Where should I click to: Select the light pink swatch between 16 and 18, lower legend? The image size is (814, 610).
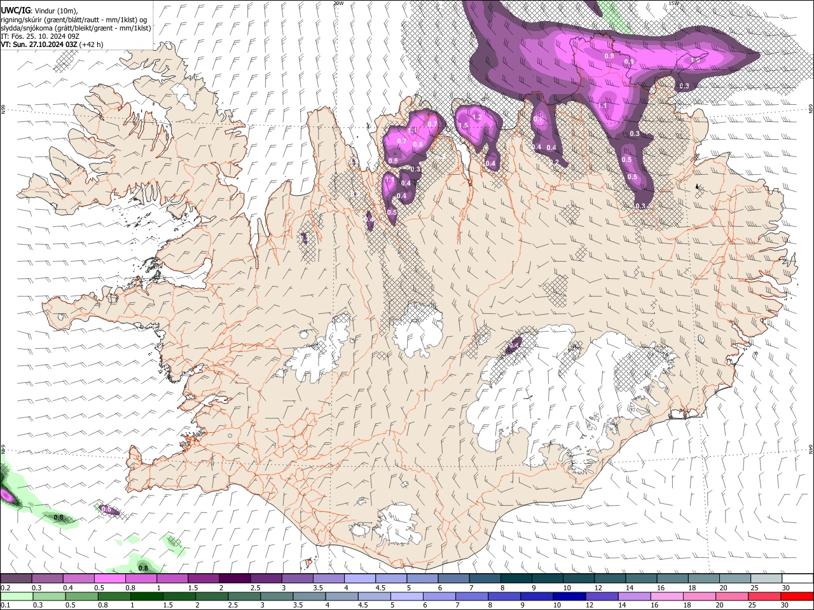pos(667,597)
